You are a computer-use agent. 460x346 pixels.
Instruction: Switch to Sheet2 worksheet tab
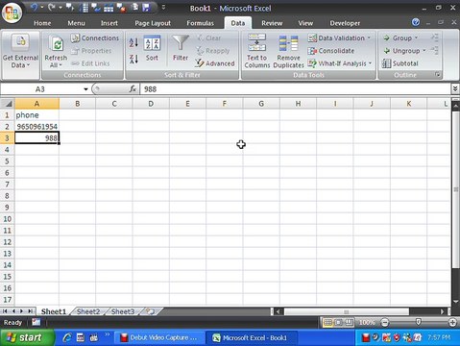pos(88,311)
